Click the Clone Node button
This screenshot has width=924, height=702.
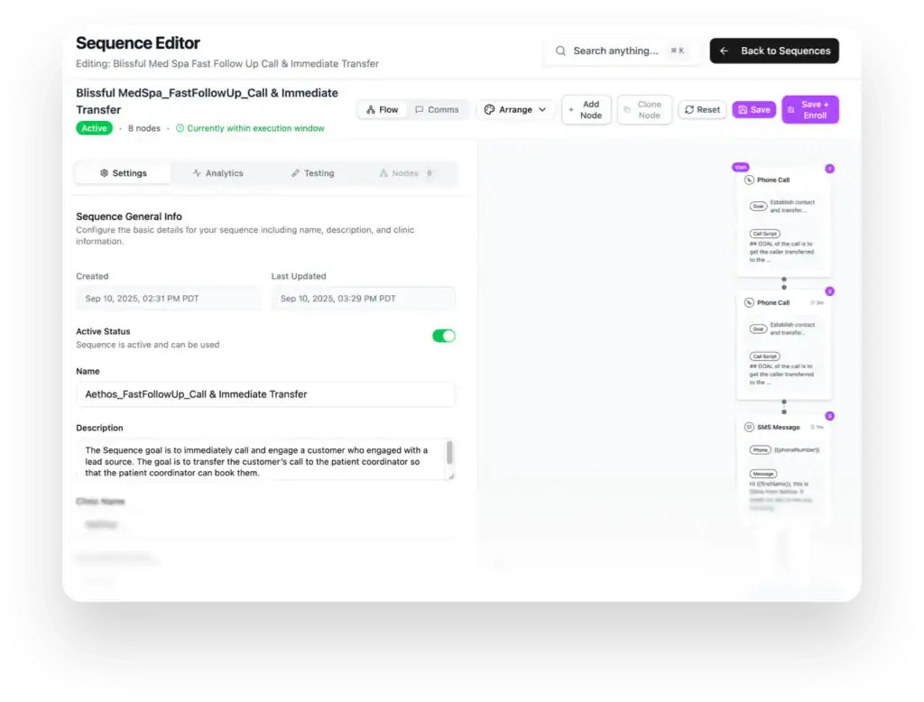[x=644, y=110]
